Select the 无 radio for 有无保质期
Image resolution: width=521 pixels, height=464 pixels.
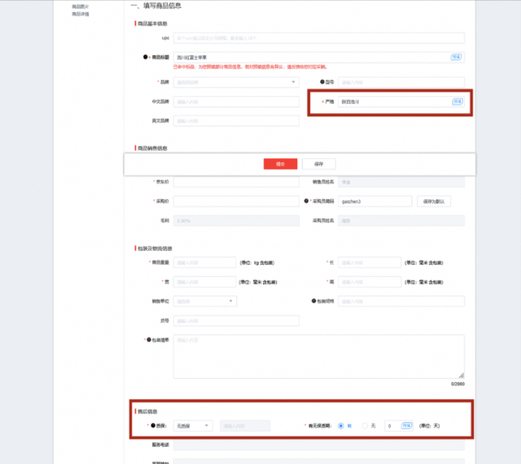point(364,425)
